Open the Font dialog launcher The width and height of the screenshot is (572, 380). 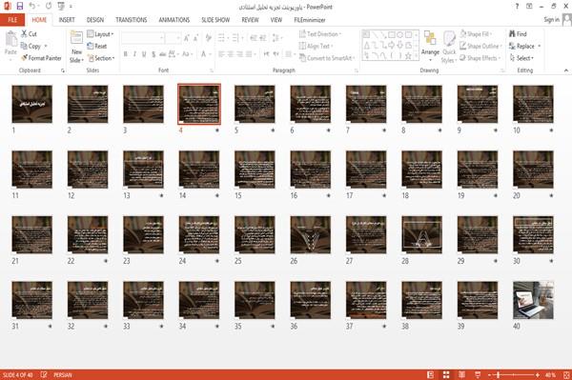point(212,70)
